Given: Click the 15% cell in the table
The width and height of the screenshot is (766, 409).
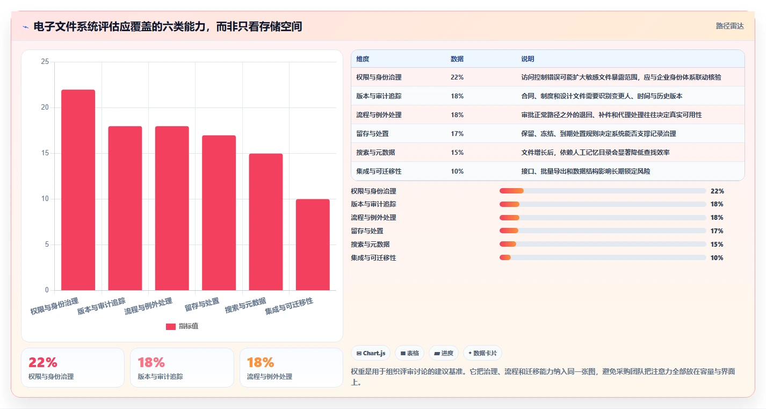Looking at the screenshot, I should click(457, 153).
